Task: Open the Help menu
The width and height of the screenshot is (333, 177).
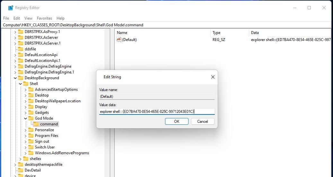Action: click(60, 18)
